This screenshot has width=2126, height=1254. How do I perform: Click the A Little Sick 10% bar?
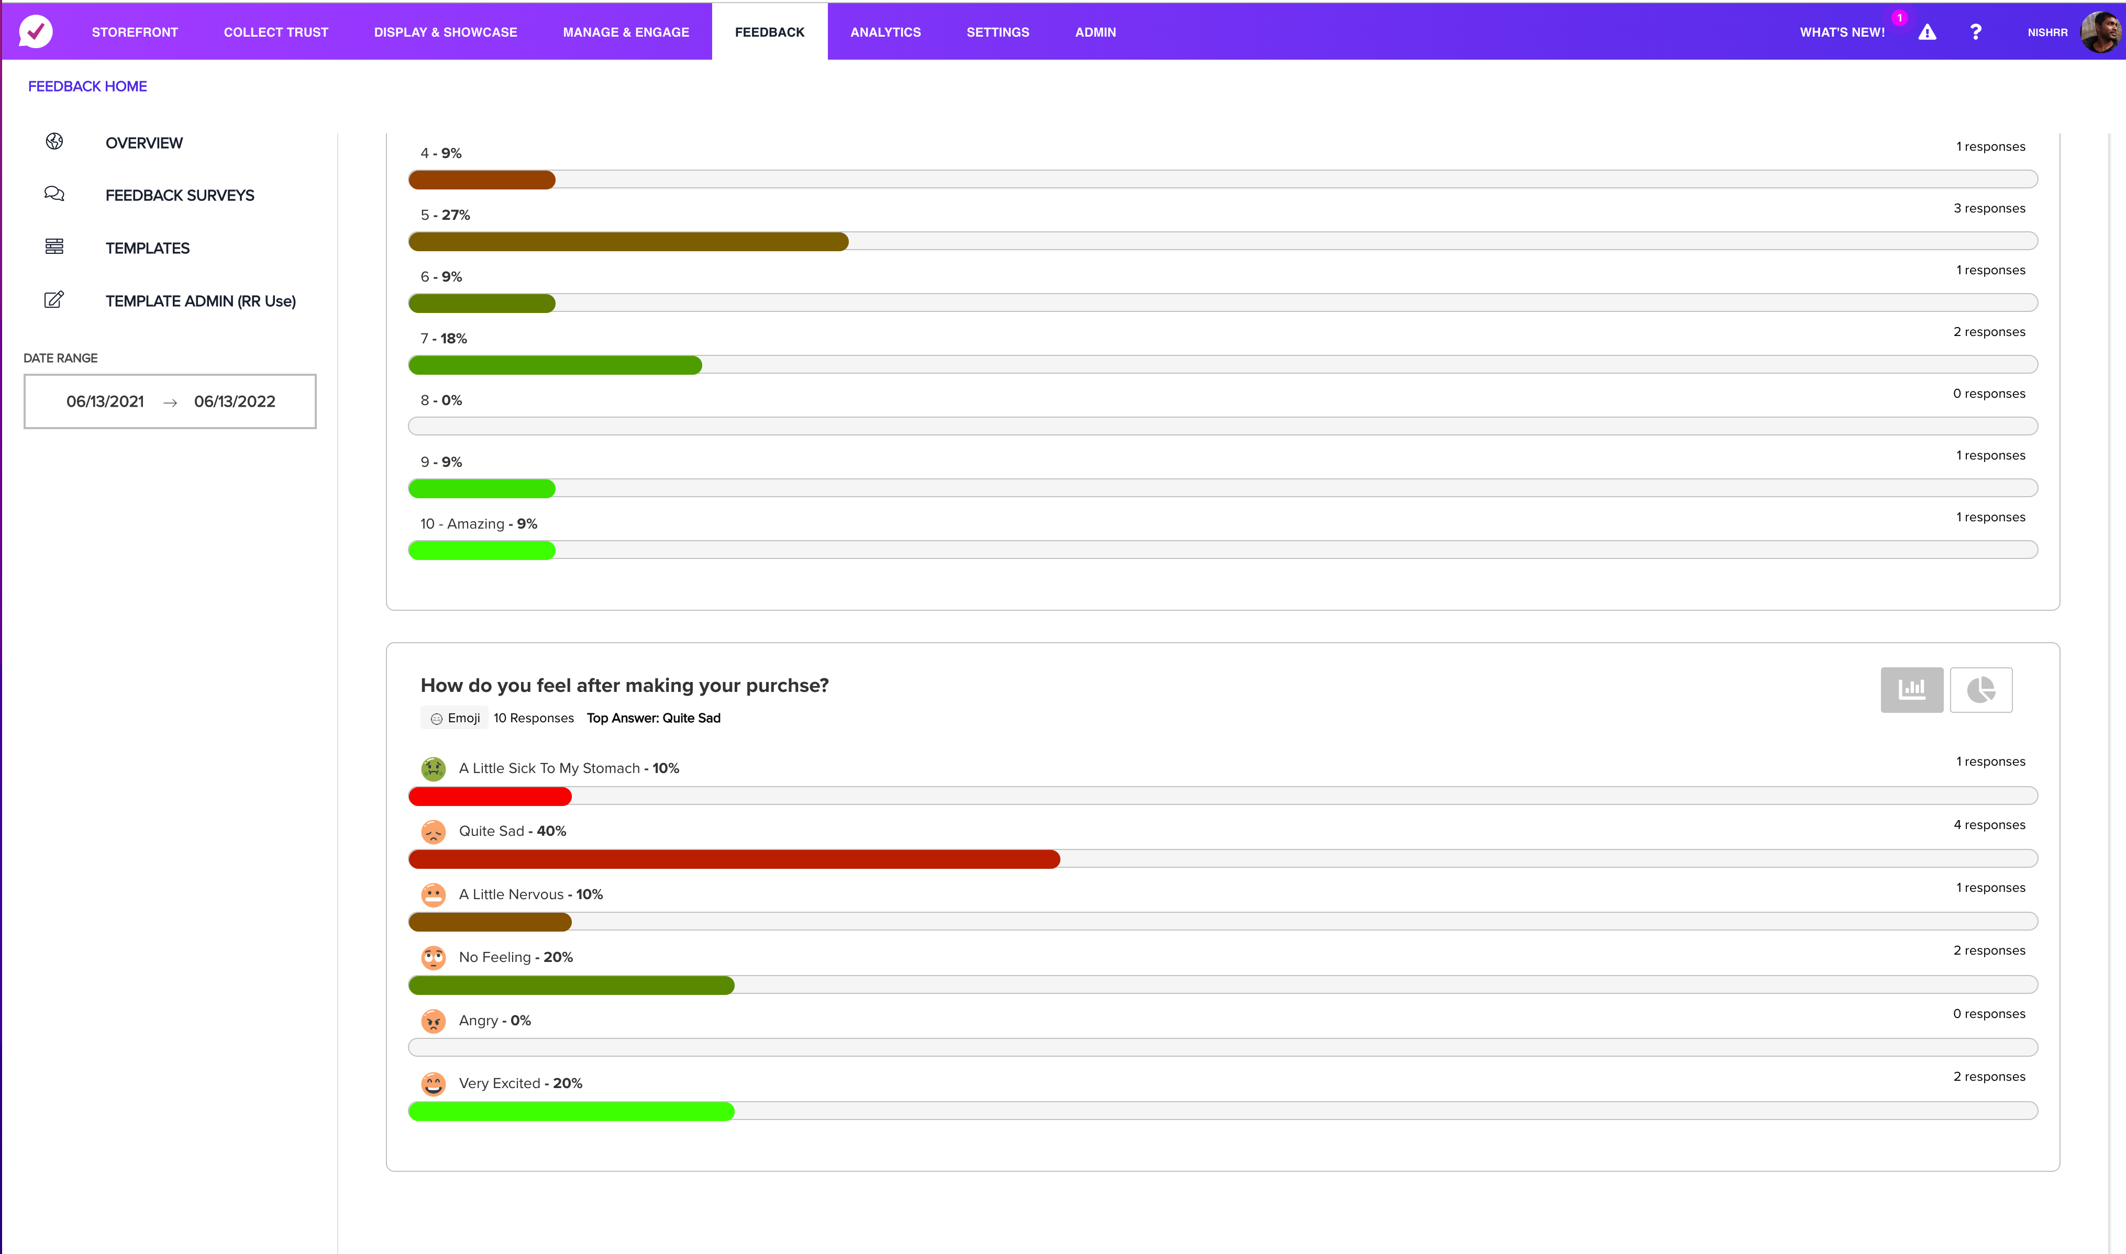1222,796
